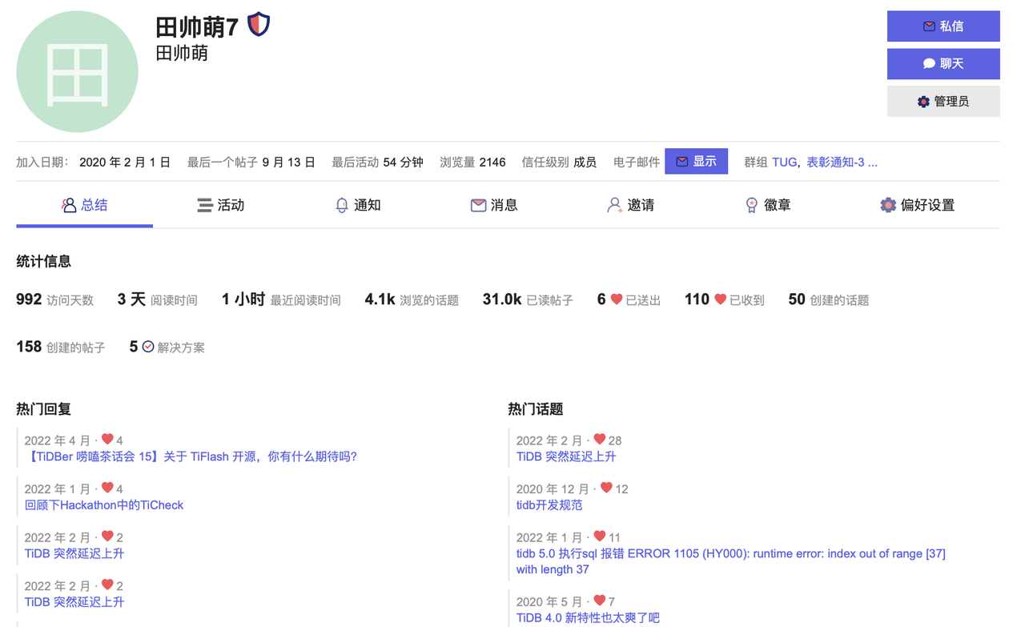
Task: Click the 最后一个帖子 9 月 13 日 date
Action: pyautogui.click(x=251, y=162)
